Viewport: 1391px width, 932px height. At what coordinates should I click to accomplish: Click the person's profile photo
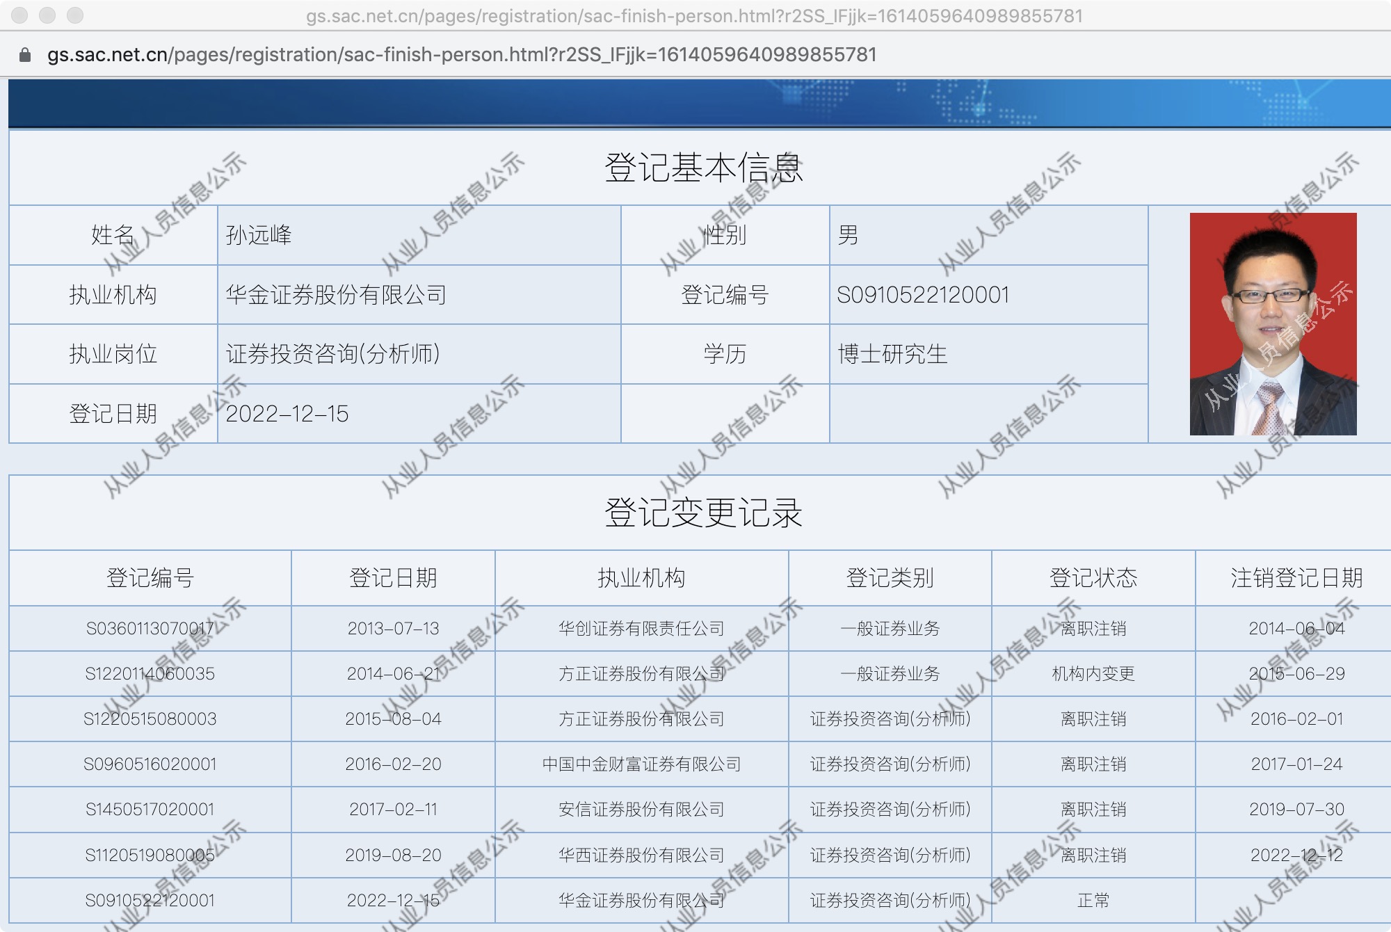pos(1273,324)
